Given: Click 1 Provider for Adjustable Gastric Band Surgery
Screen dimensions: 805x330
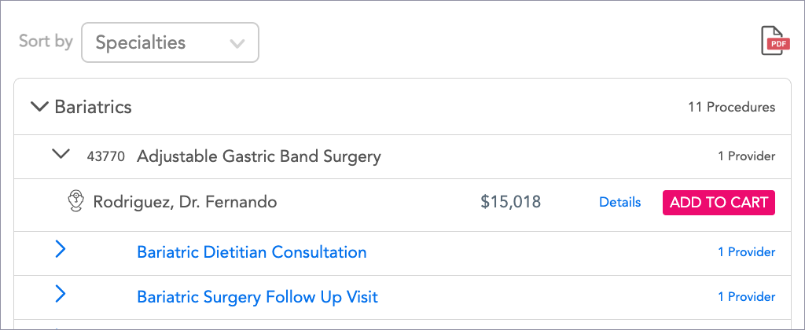Looking at the screenshot, I should (x=746, y=156).
